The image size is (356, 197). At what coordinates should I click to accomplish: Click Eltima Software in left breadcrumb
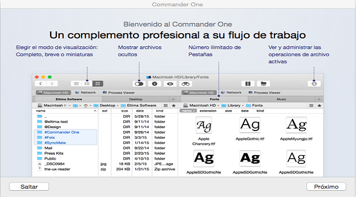click(138, 105)
